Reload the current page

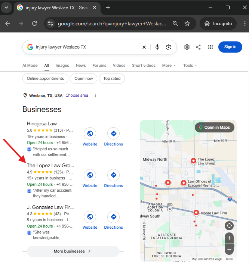click(x=34, y=24)
